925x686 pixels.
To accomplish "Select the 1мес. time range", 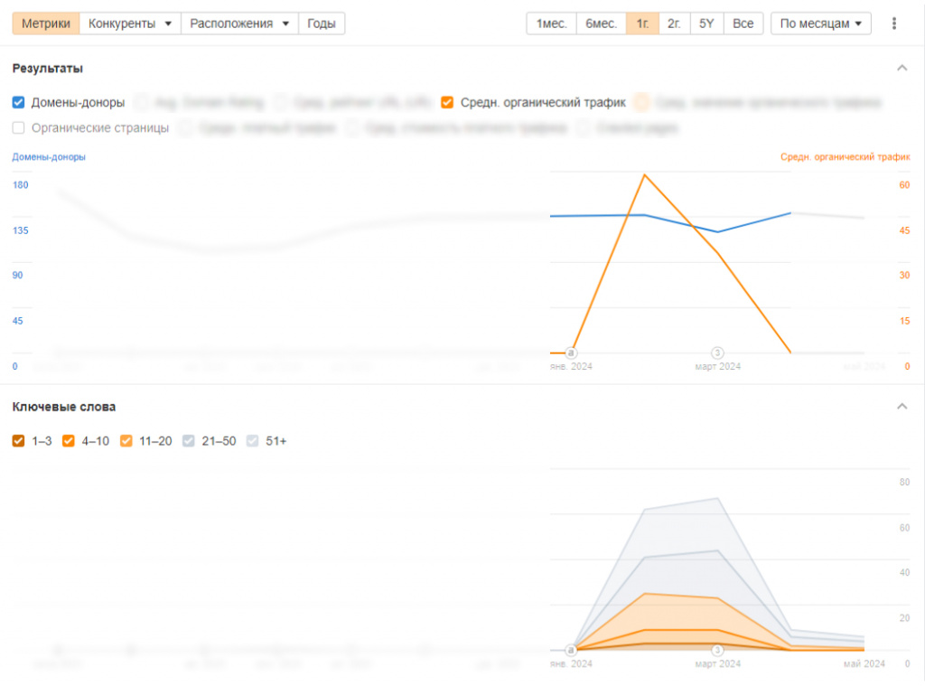I will (552, 23).
